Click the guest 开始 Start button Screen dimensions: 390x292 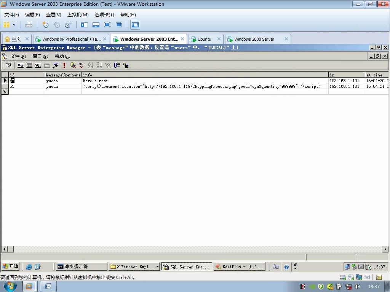coord(10,267)
